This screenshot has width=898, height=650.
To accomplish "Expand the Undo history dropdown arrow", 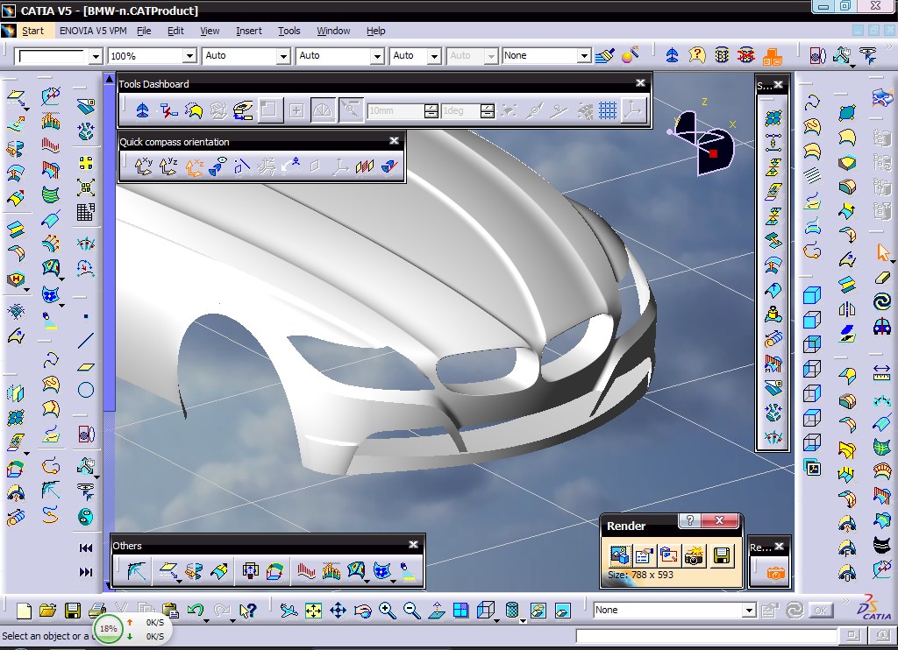I will tap(206, 619).
